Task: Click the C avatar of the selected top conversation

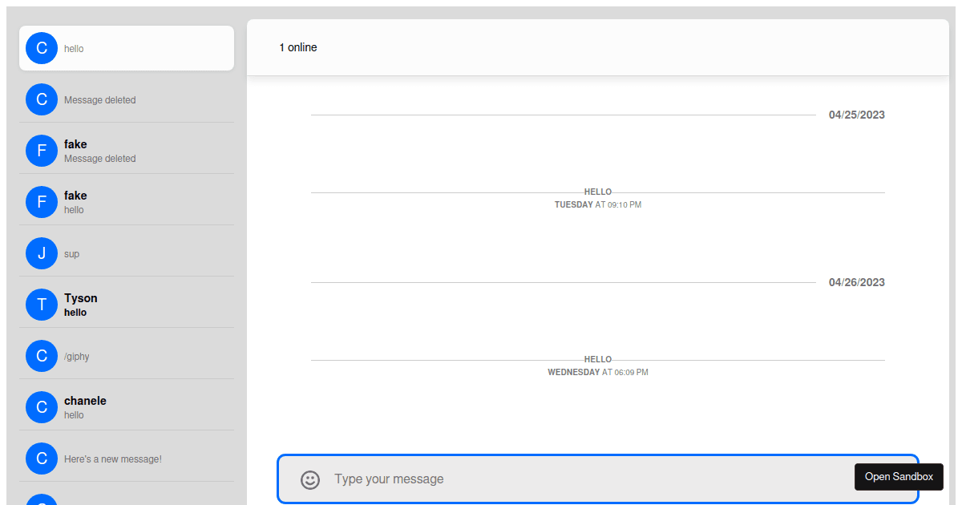Action: pos(42,48)
